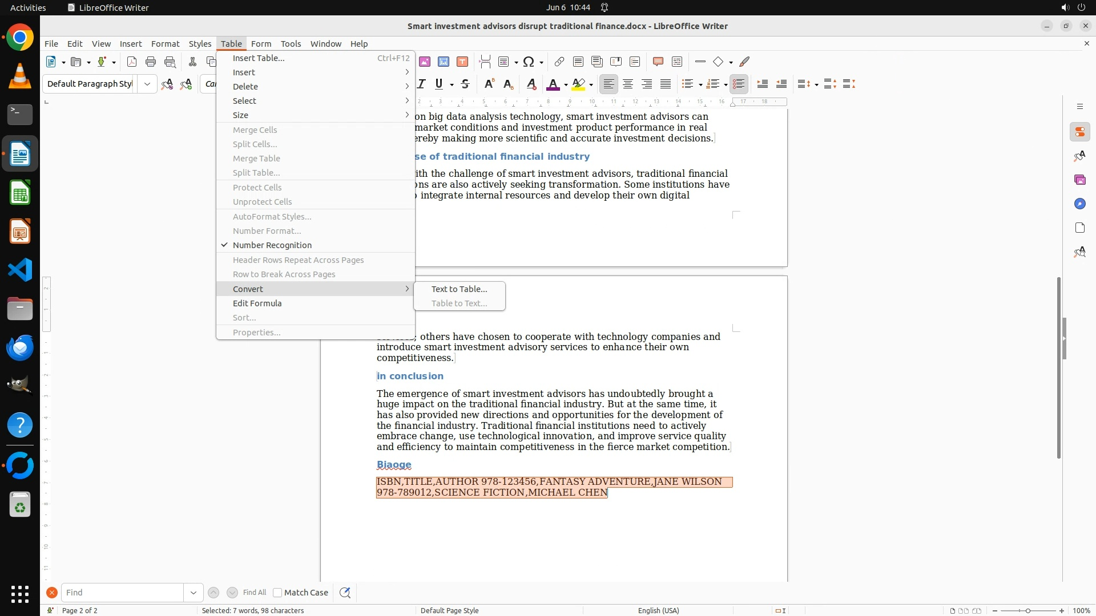Click the Print icon in toolbar

[151, 62]
